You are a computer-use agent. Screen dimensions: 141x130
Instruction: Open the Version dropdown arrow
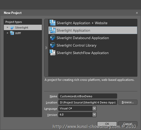(94, 114)
